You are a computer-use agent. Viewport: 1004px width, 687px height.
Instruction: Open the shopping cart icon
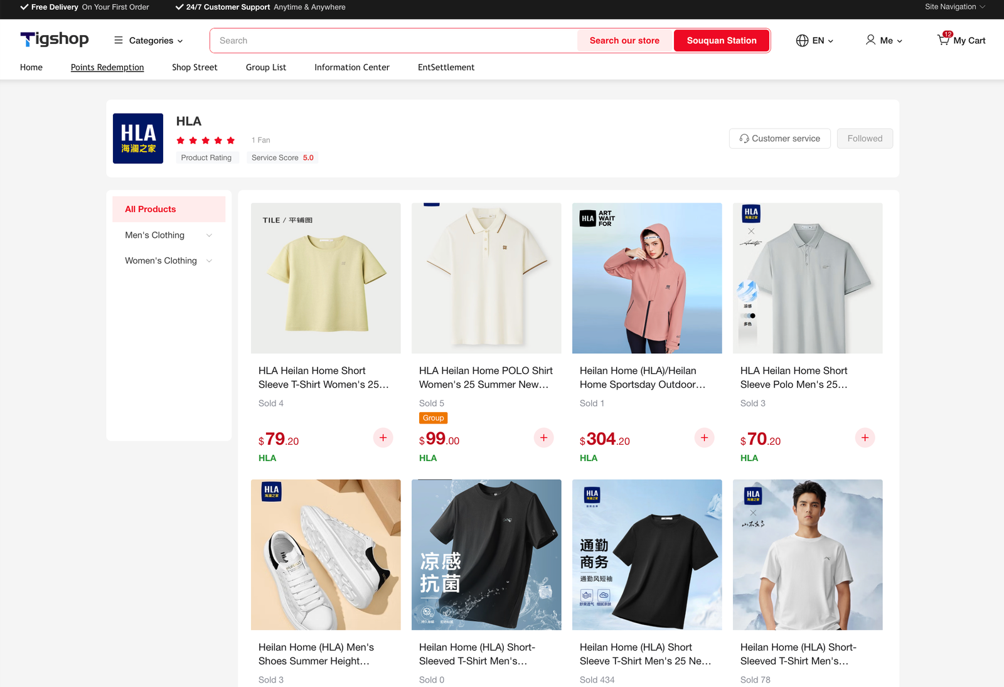tap(943, 40)
